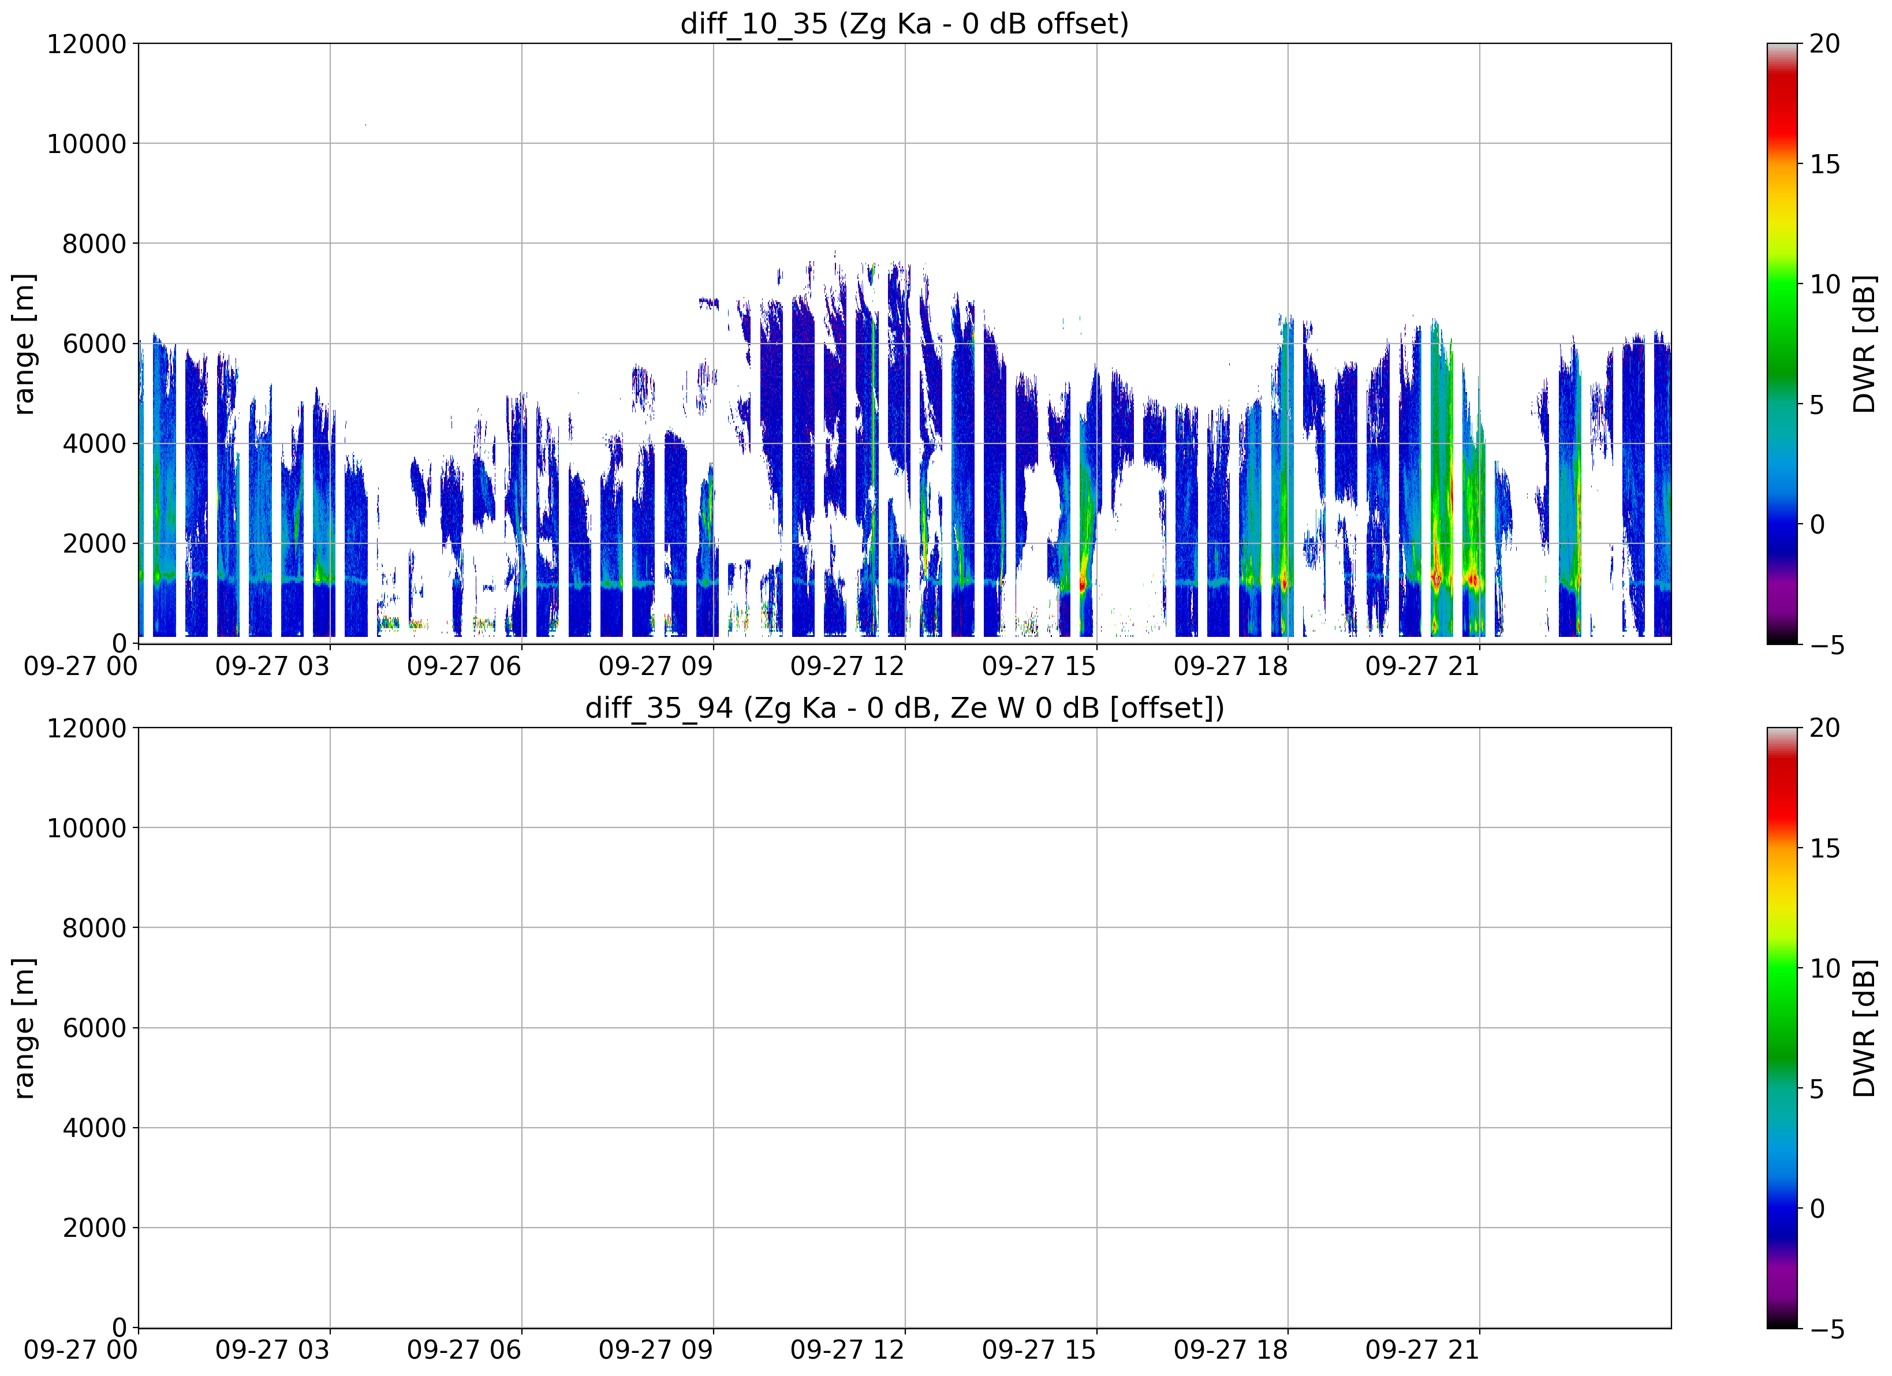Click '09-27 12' time tick under diff_10_35 plot
This screenshot has width=1892, height=1376.
[848, 667]
